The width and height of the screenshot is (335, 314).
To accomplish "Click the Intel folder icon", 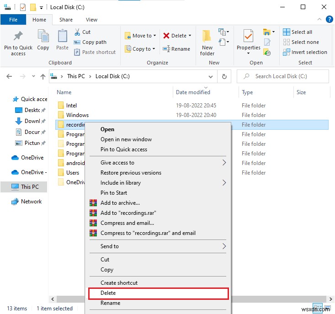I will click(x=61, y=105).
